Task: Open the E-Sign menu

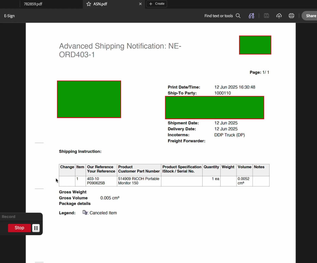Action: [x=9, y=16]
